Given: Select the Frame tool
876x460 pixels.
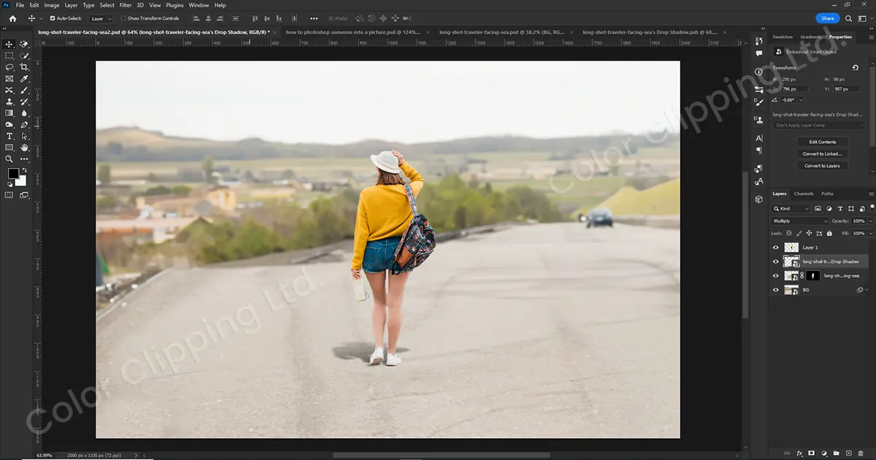Looking at the screenshot, I should pyautogui.click(x=9, y=79).
